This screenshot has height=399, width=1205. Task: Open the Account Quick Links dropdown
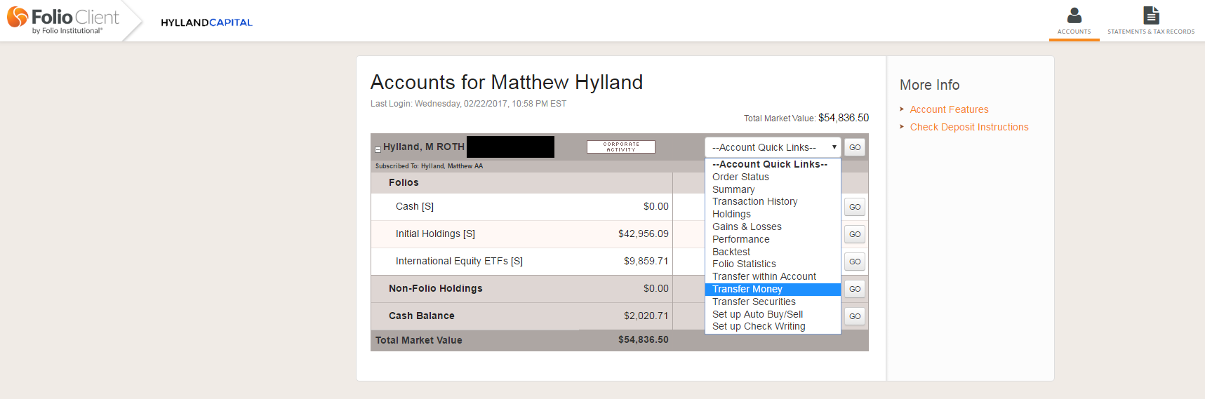[x=773, y=147]
